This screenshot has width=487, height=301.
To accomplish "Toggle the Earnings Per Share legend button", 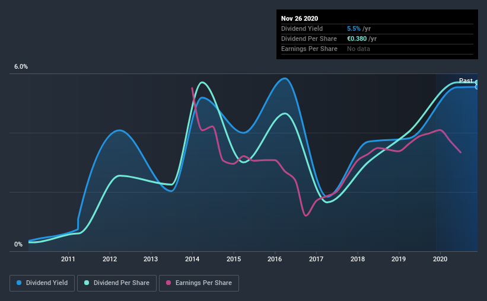I will [199, 283].
